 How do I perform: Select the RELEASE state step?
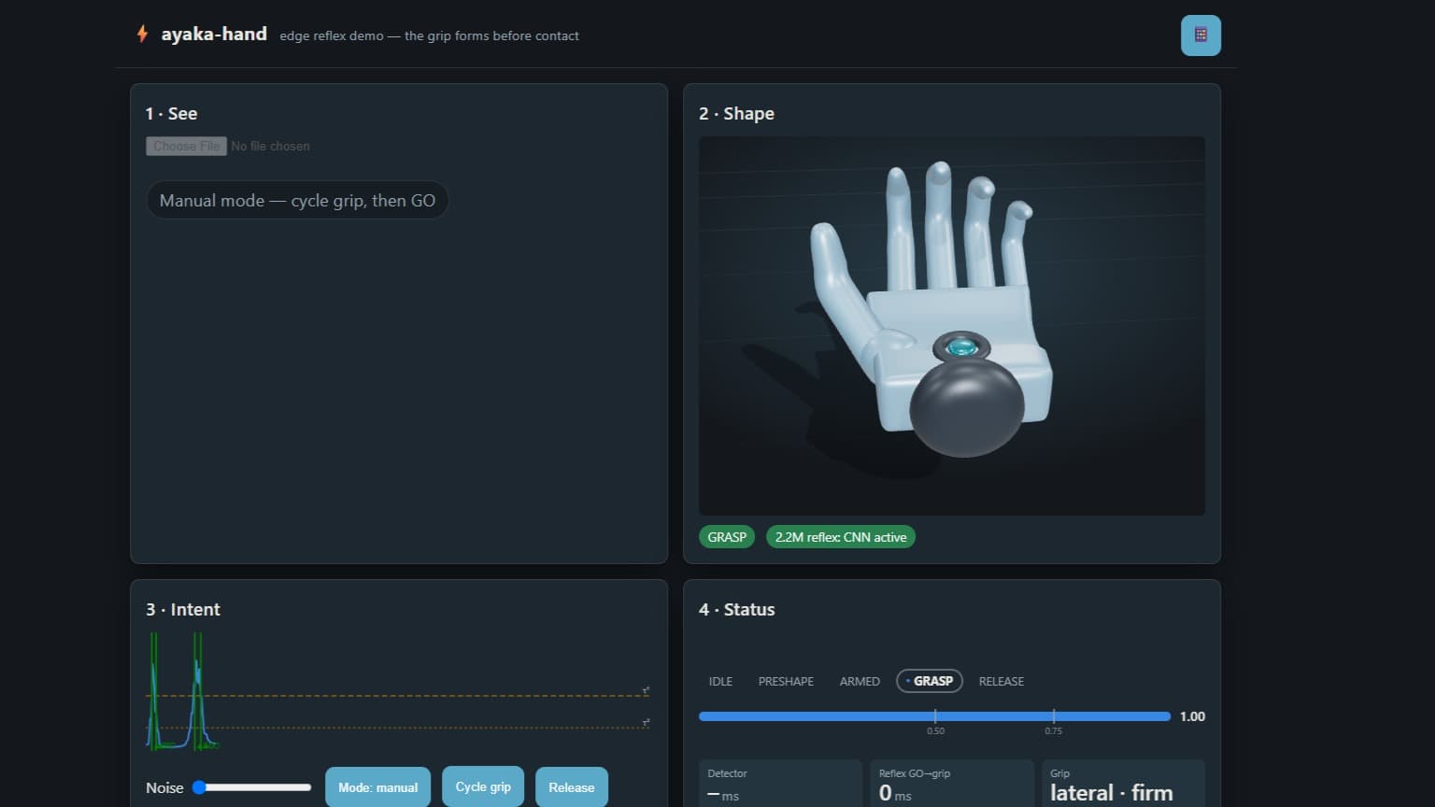1001,681
